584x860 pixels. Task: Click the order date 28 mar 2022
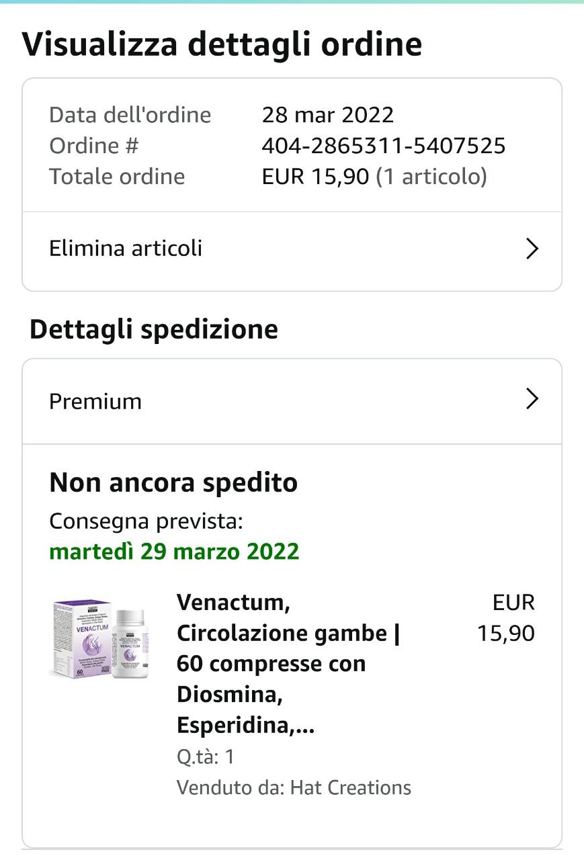(x=327, y=115)
